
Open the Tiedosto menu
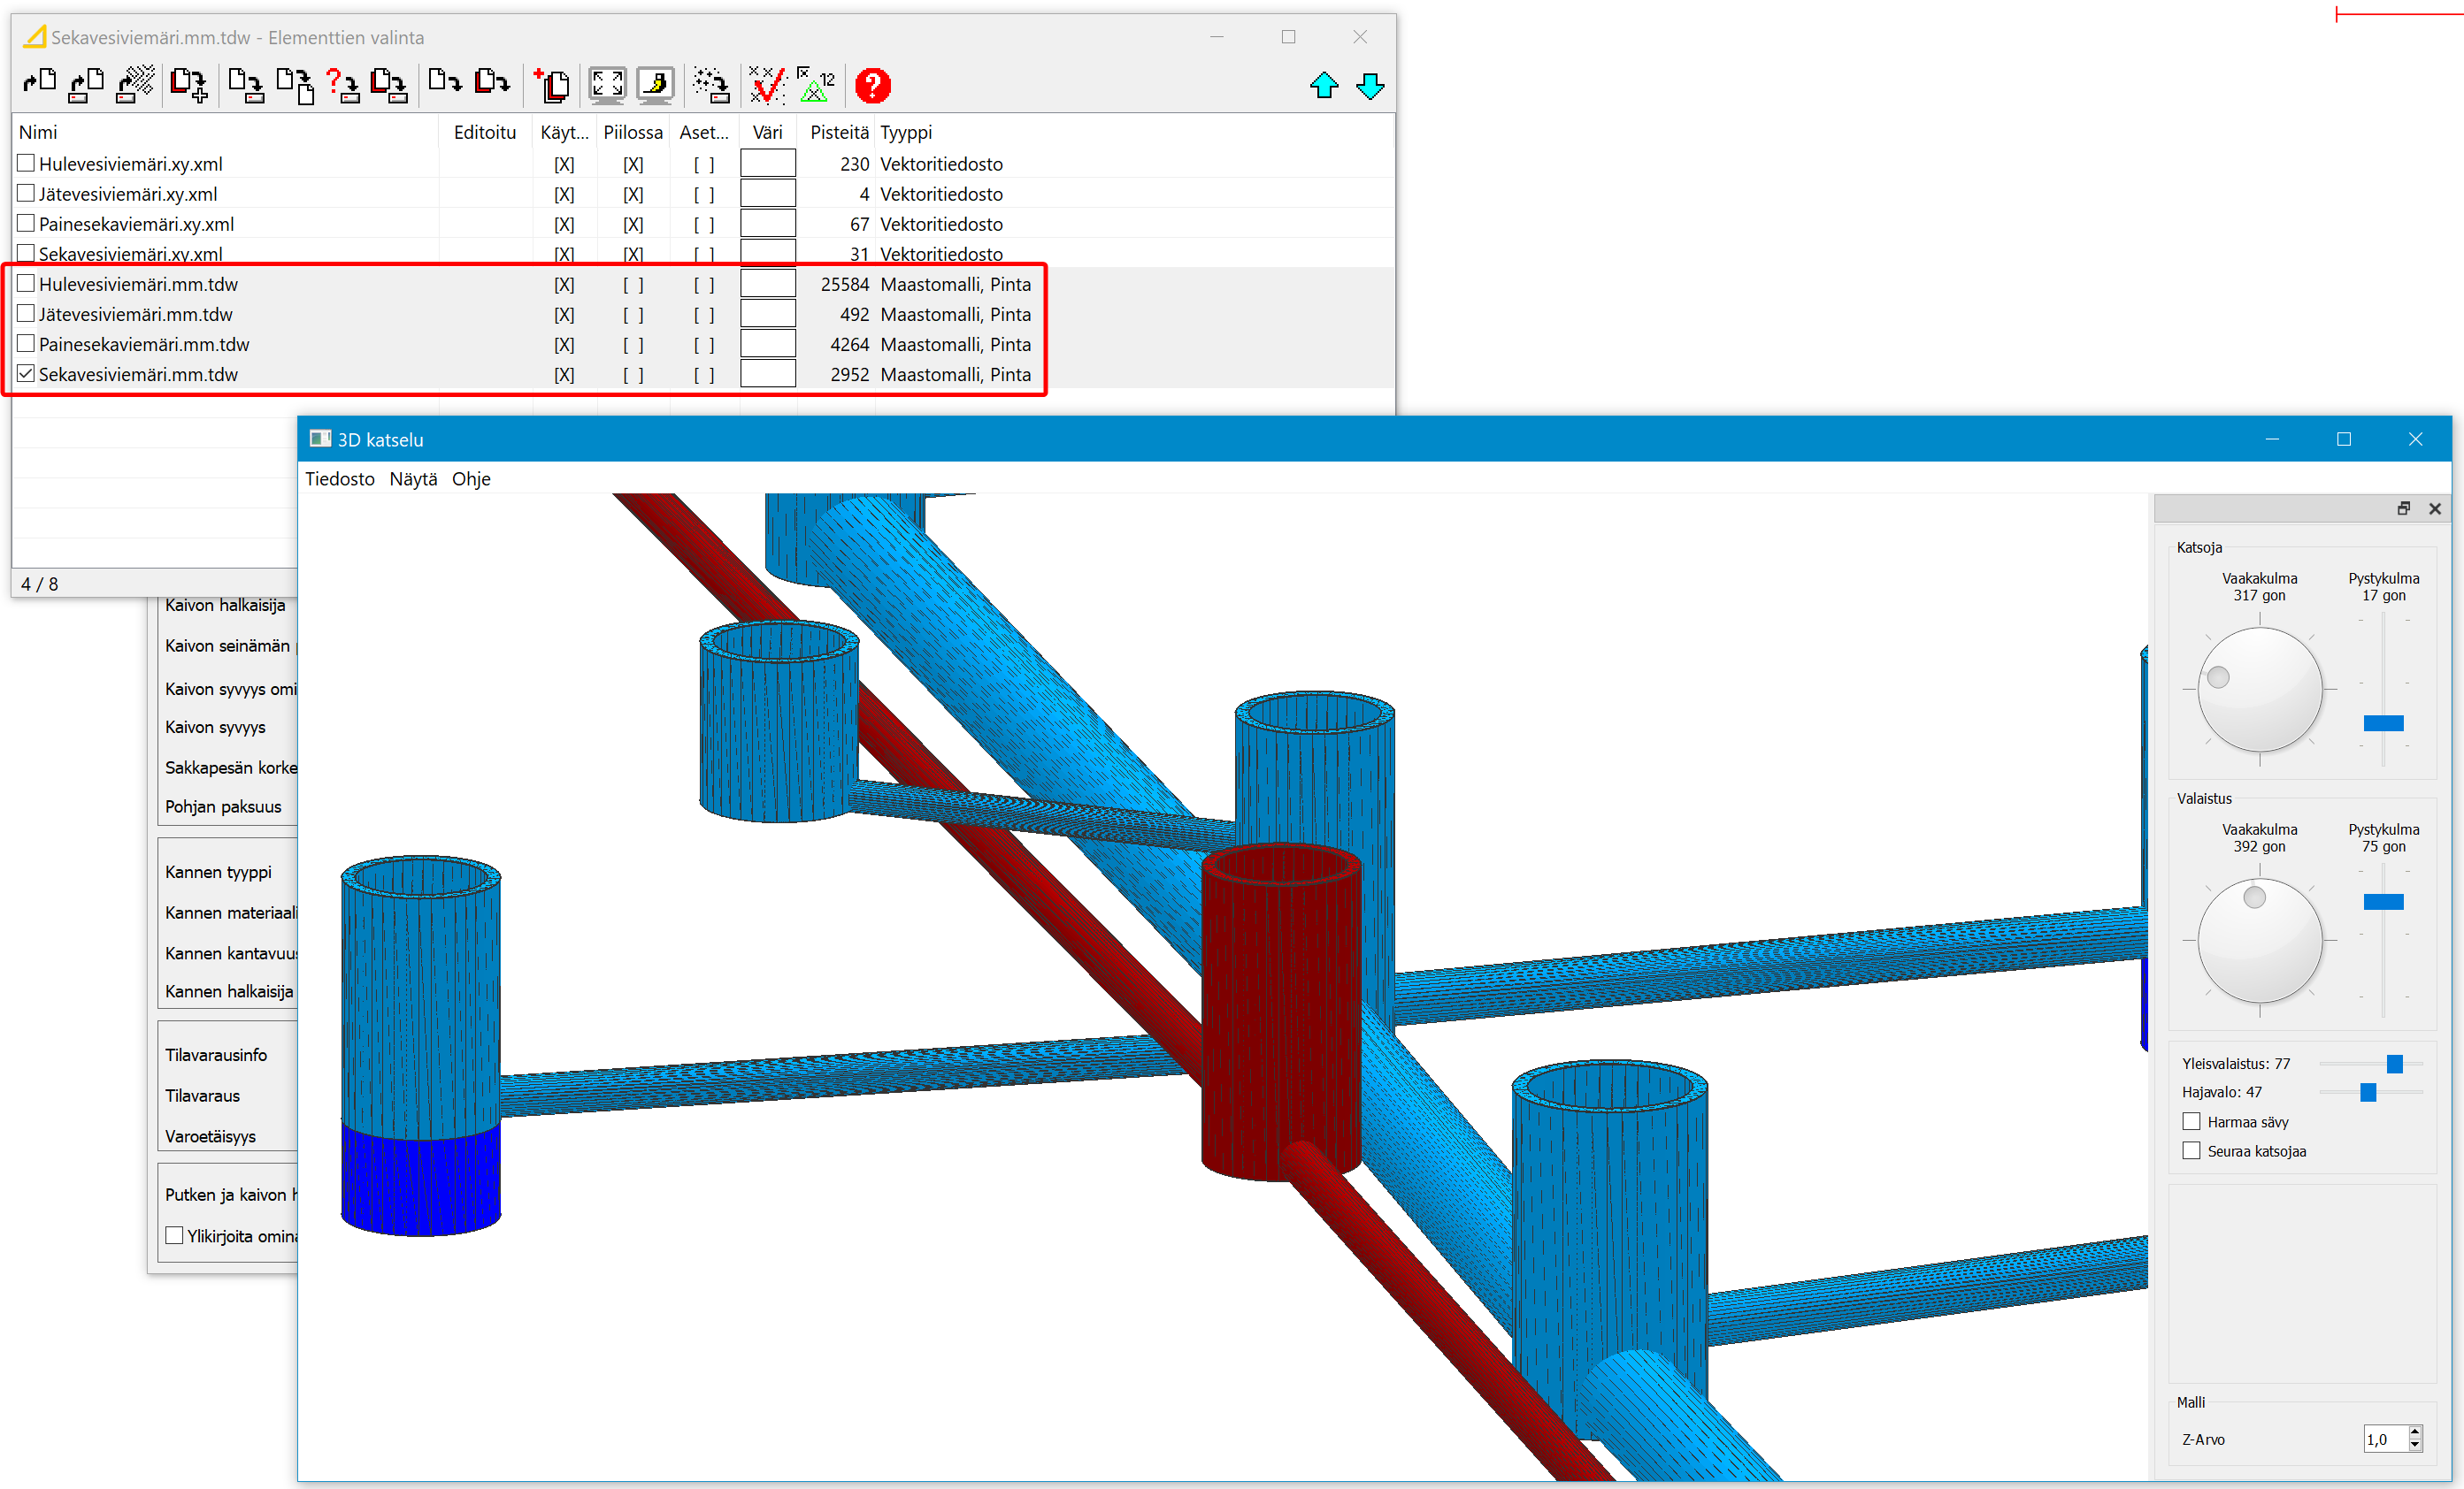point(339,478)
